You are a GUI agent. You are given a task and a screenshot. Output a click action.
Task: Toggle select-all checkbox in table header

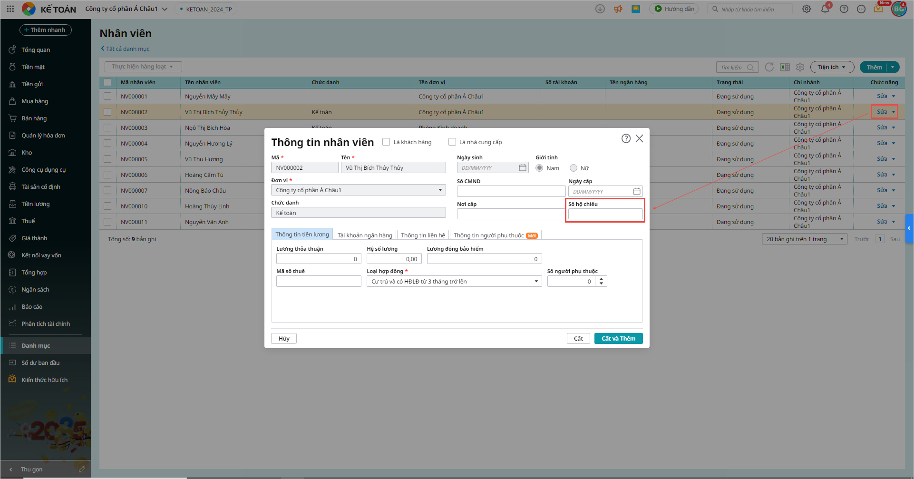[x=107, y=82]
